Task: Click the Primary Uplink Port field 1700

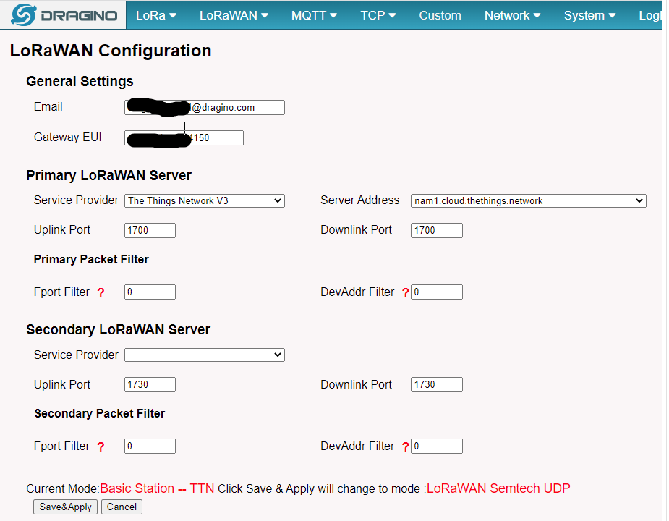Action: click(150, 230)
